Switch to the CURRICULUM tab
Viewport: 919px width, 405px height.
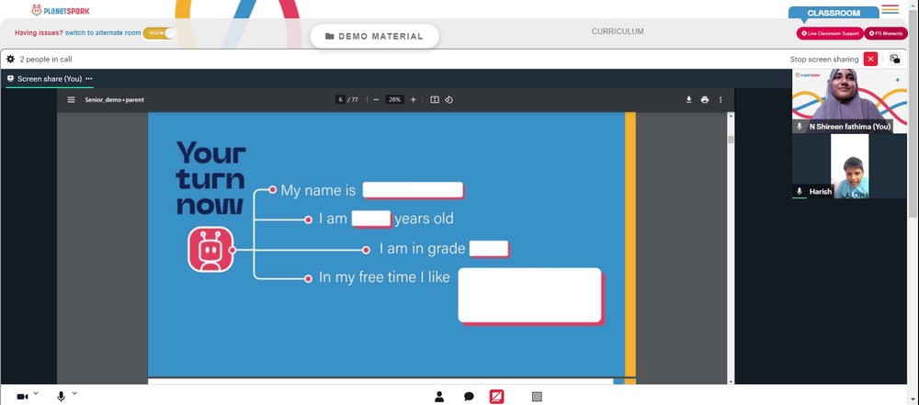618,31
